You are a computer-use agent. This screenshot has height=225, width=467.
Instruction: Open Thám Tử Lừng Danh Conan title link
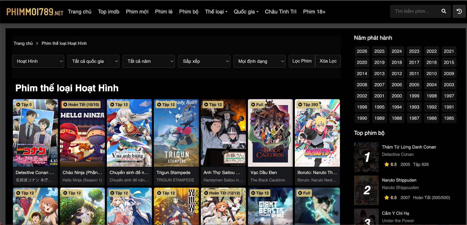click(409, 147)
